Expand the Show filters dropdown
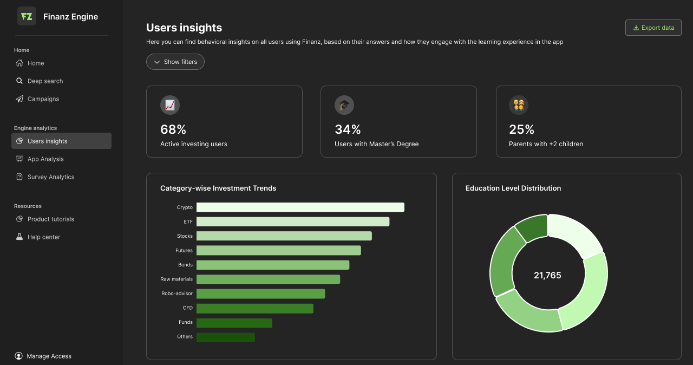The width and height of the screenshot is (693, 365). pos(175,62)
